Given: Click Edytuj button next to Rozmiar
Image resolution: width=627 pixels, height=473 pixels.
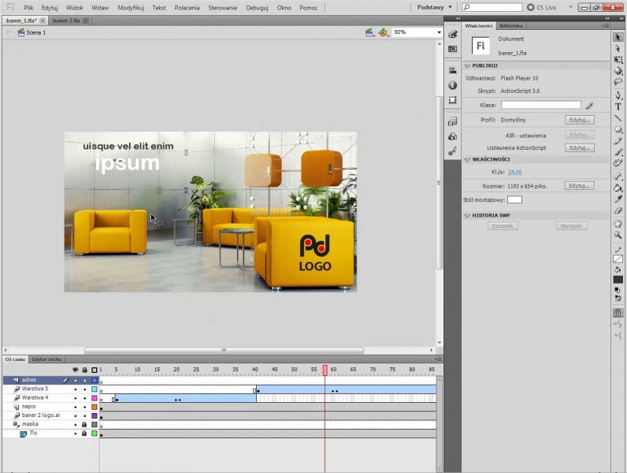Looking at the screenshot, I should [x=579, y=186].
